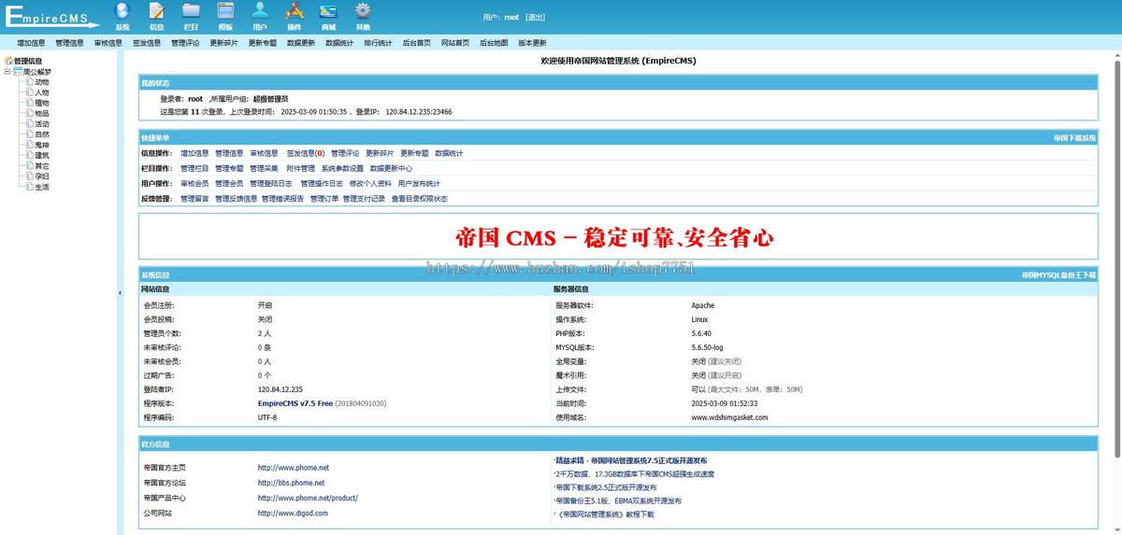Viewport: 1122px width, 535px height.
Task: Click the page icon next to 物品
Action: [x=30, y=113]
